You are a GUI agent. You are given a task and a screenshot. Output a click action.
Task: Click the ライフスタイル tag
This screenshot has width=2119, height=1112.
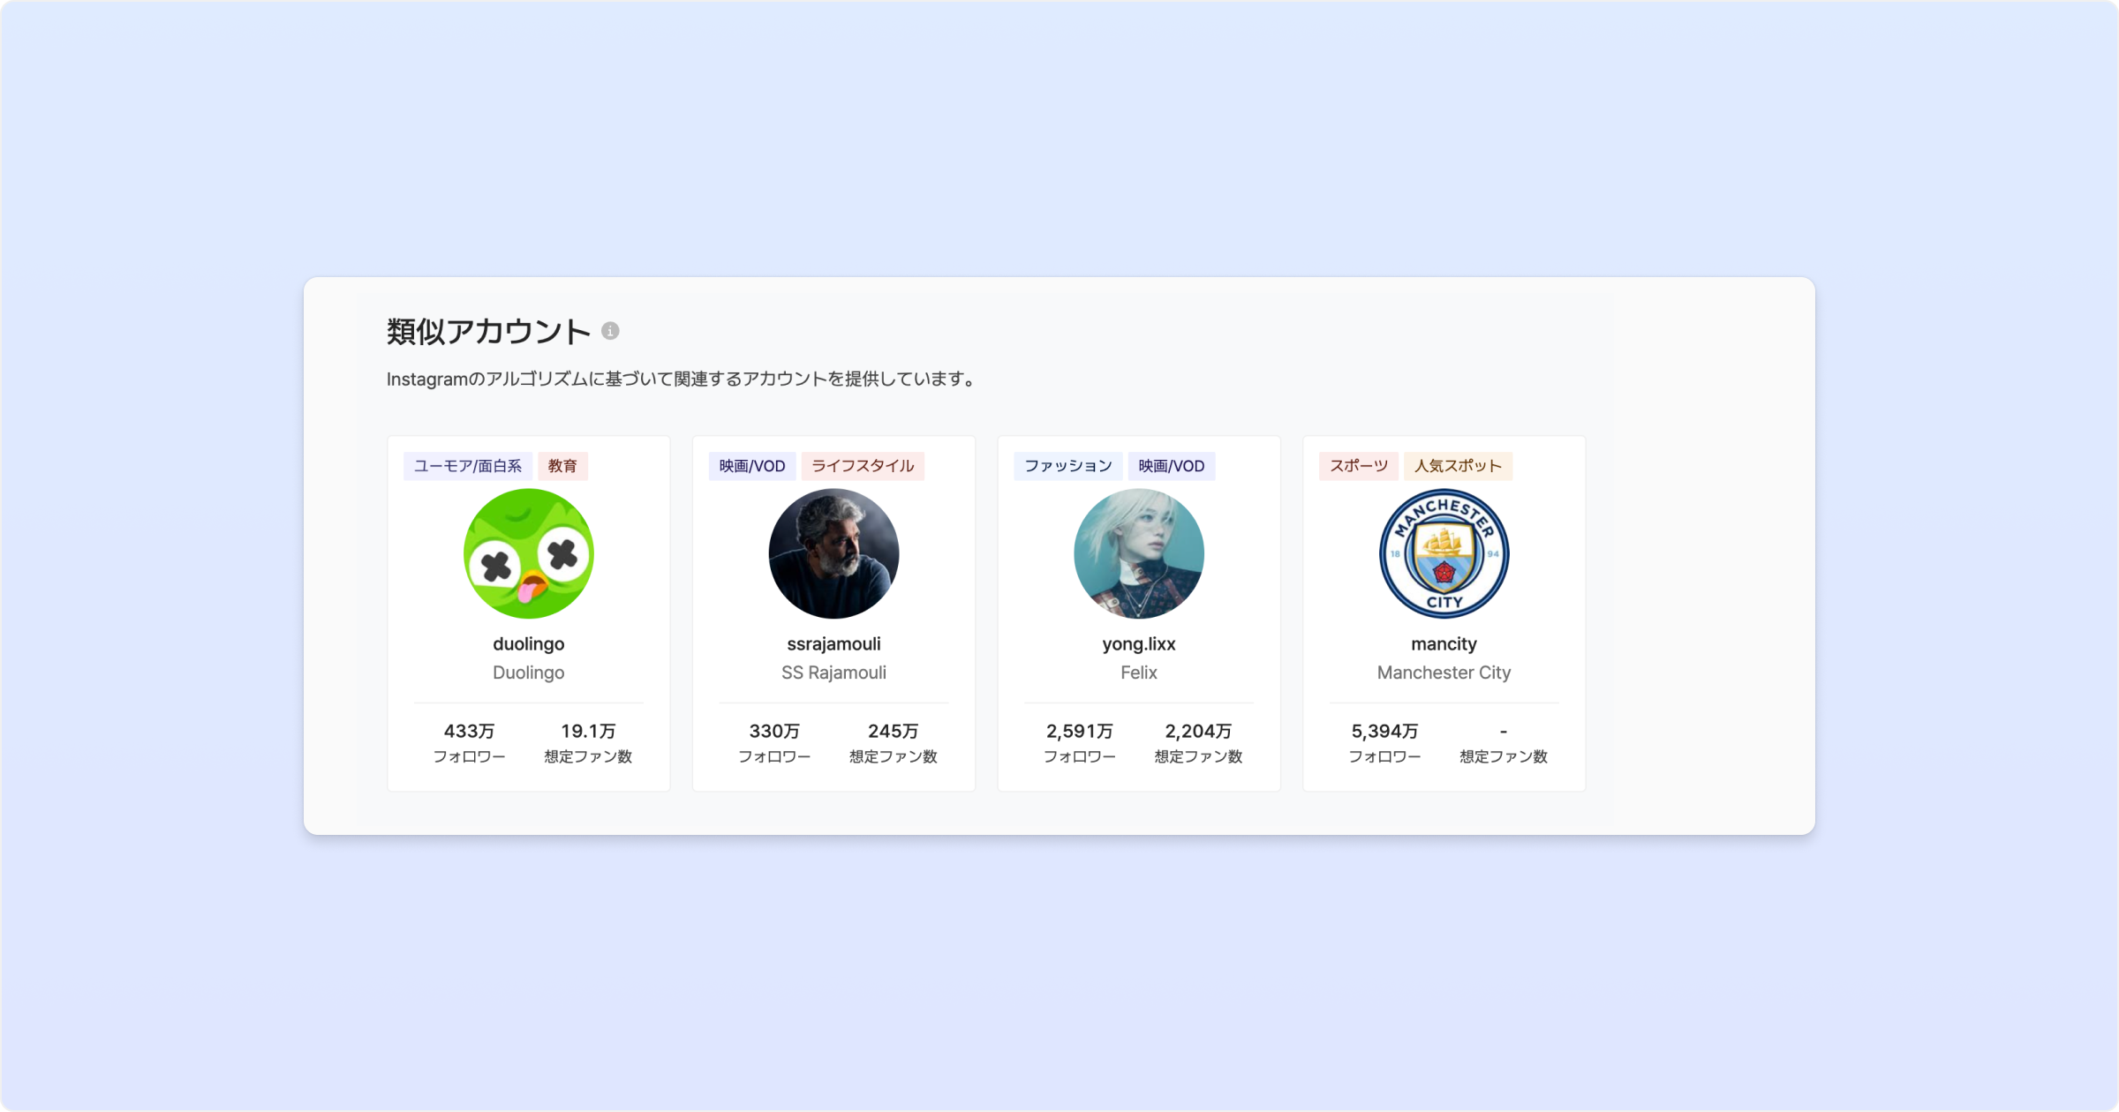click(x=862, y=466)
